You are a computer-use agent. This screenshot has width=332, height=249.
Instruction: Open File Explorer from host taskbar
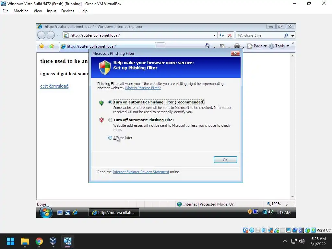pyautogui.click(x=25, y=241)
